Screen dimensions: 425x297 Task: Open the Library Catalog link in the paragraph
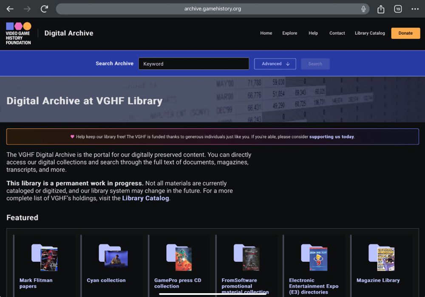click(145, 198)
